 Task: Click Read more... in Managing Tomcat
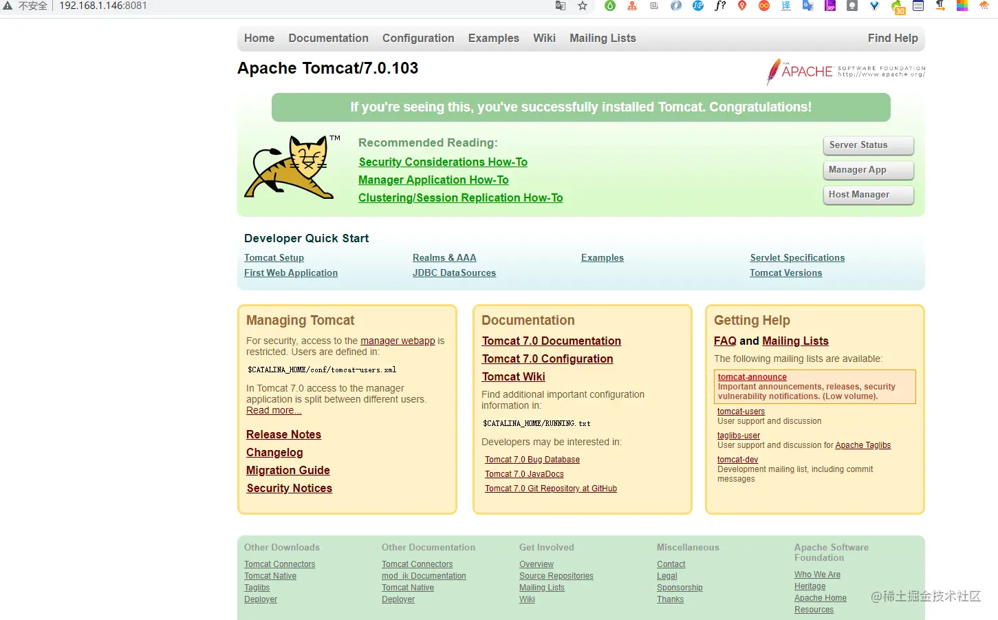(274, 410)
